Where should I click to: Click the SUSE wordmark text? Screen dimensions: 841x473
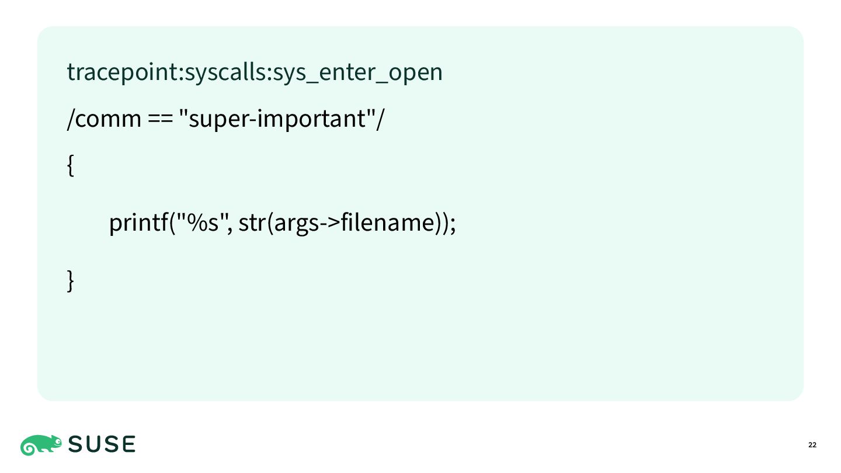[102, 445]
